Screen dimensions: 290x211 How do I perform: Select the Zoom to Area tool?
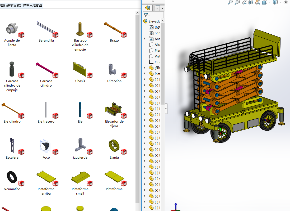237,2
